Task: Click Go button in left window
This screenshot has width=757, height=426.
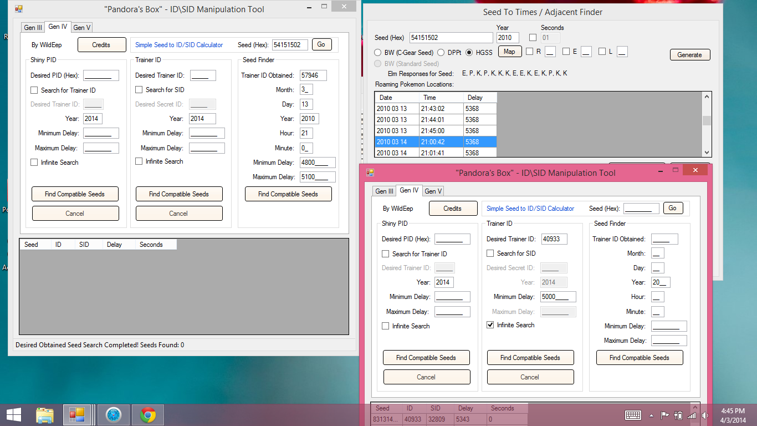Action: [321, 44]
